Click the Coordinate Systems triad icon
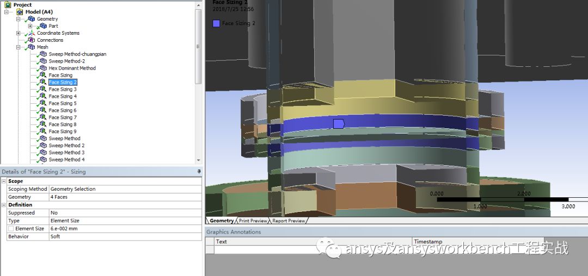The height and width of the screenshot is (276, 588). pyautogui.click(x=31, y=33)
